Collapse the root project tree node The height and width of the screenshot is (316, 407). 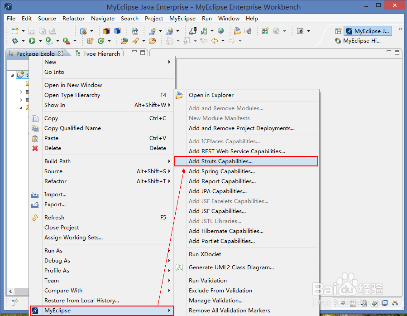[12, 75]
